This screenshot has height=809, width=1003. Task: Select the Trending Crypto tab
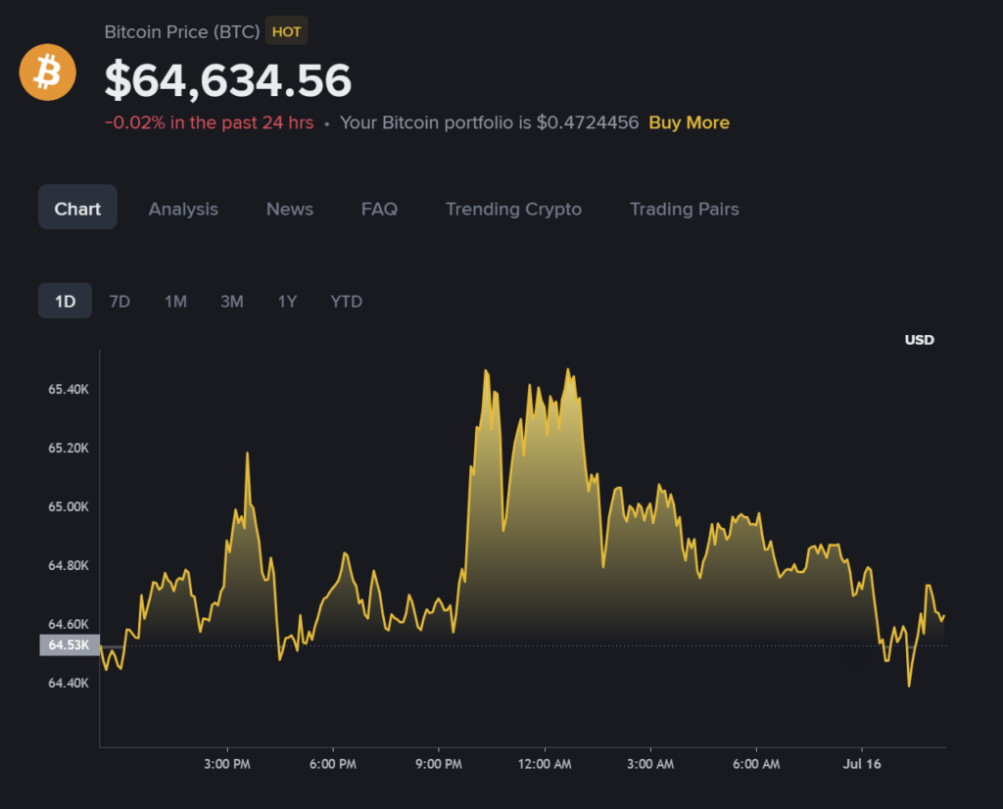[513, 210]
